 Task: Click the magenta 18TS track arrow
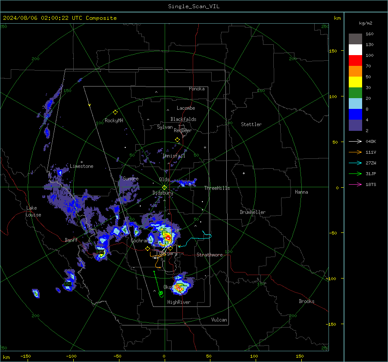point(355,184)
